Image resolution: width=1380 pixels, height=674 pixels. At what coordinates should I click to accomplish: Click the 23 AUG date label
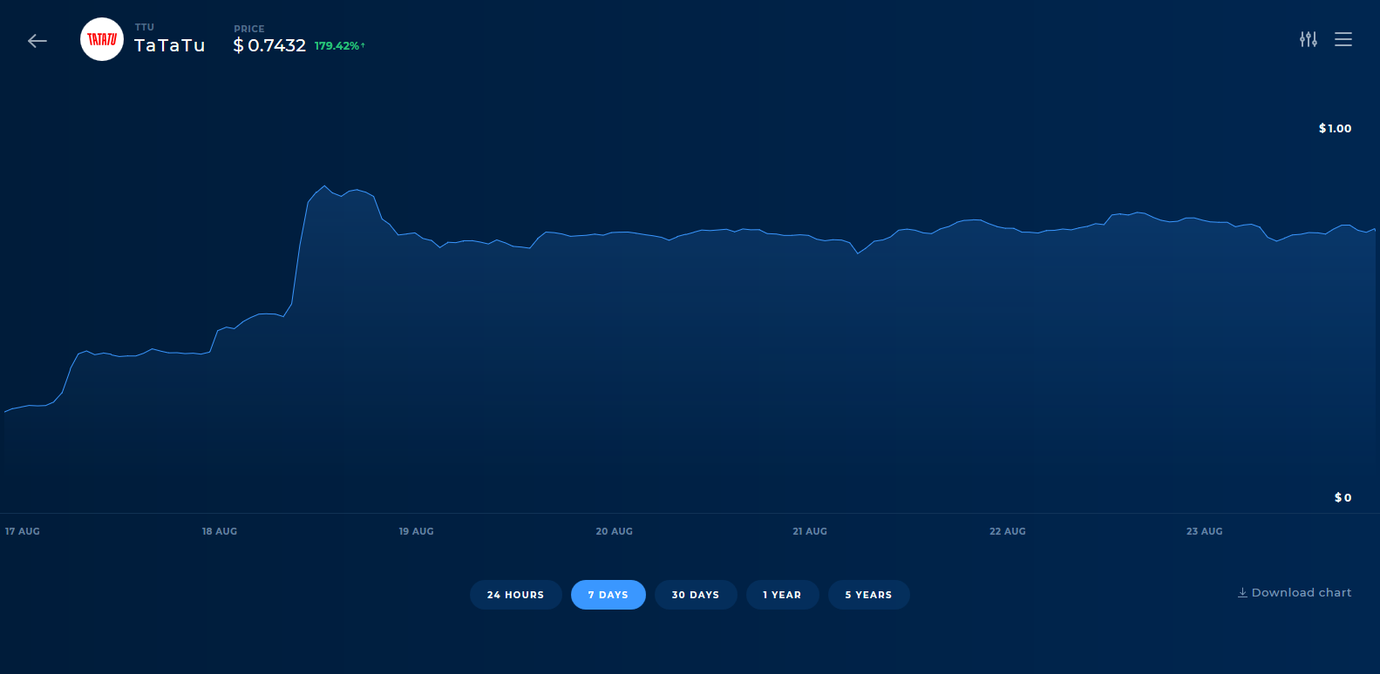pos(1205,531)
